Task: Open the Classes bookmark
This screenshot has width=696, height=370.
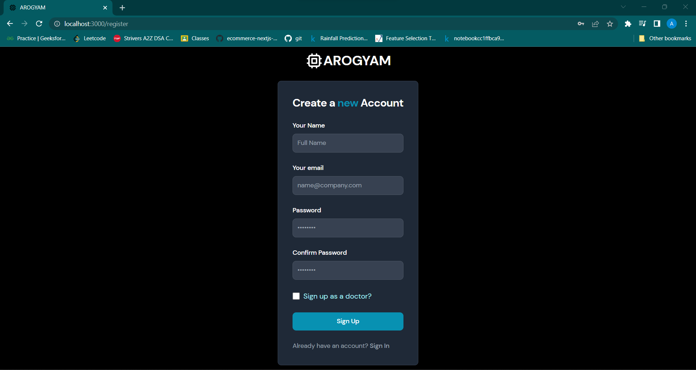Action: [195, 38]
